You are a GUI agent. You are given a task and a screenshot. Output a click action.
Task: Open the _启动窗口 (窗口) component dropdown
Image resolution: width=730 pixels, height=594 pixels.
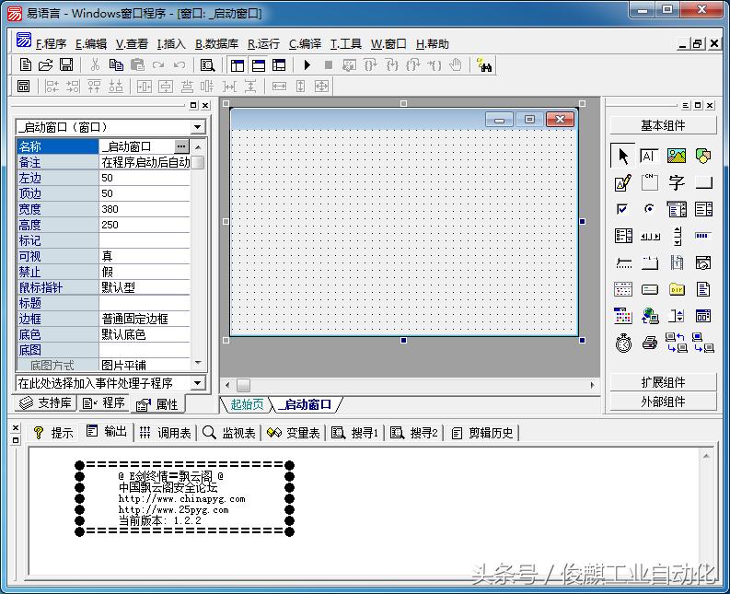click(197, 127)
